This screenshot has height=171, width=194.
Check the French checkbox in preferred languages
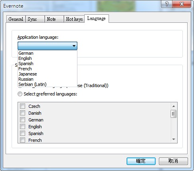pyautogui.click(x=22, y=140)
